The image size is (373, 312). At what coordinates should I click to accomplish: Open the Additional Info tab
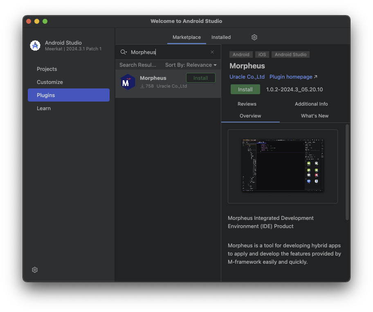[x=311, y=104]
